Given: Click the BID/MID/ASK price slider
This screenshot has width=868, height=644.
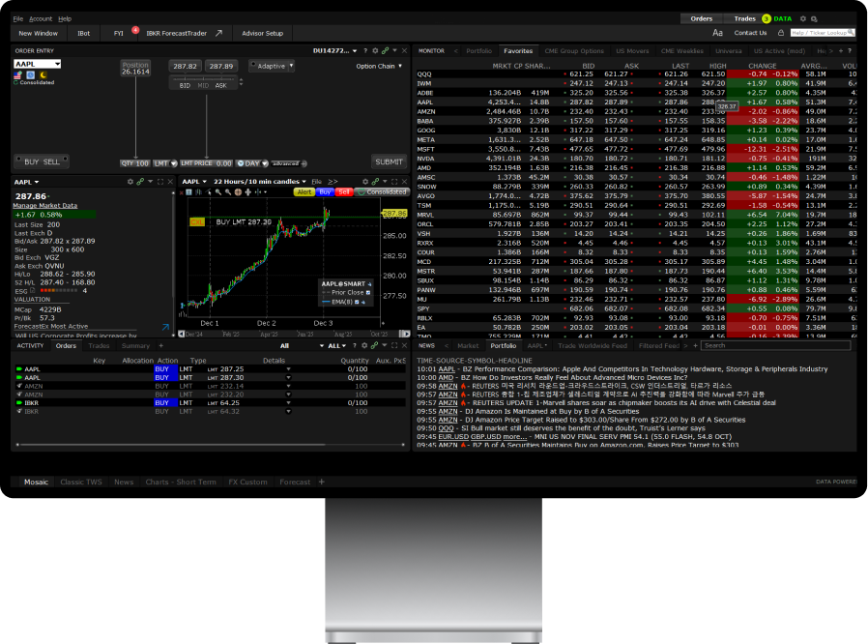Looking at the screenshot, I should point(204,83).
